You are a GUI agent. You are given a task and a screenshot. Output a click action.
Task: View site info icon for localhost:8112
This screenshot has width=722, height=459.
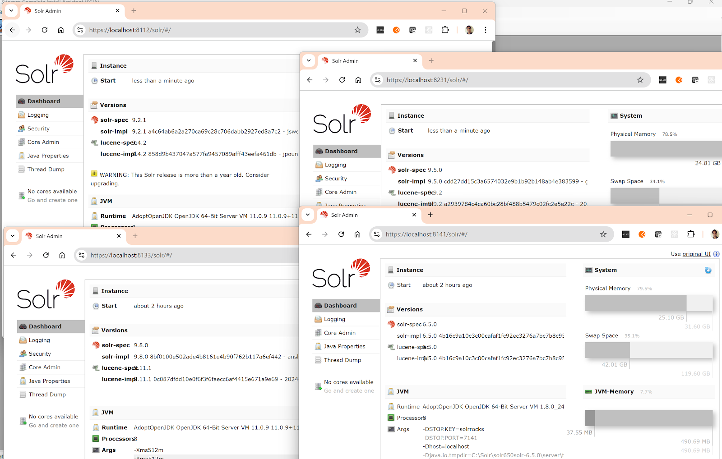point(80,30)
